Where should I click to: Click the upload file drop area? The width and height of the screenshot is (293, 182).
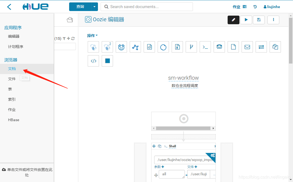27,172
